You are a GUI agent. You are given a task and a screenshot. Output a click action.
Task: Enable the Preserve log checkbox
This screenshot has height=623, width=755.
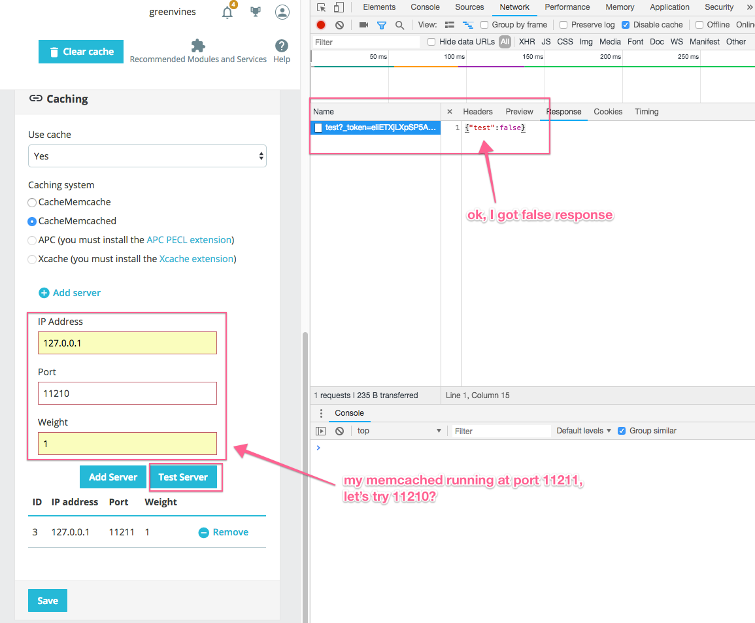click(563, 25)
